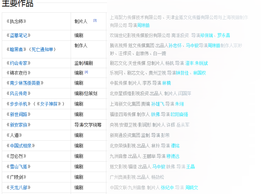This screenshot has height=194, width=261.
Task: Open the 南少林荡倭英豪 link
Action: tap(25, 83)
